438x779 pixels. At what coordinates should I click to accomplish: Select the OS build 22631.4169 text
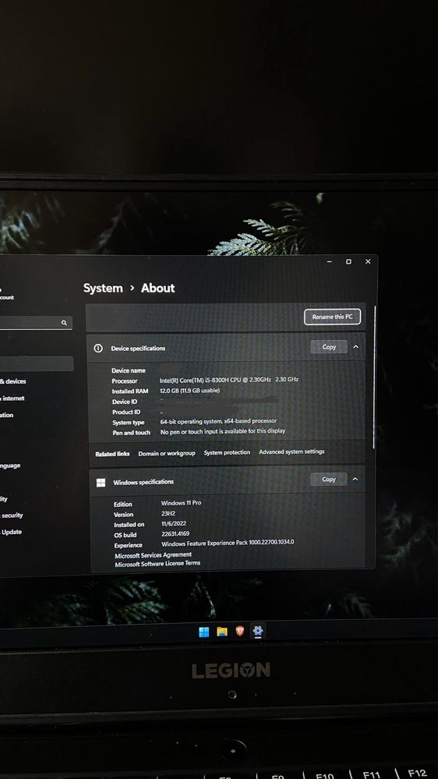tap(175, 534)
